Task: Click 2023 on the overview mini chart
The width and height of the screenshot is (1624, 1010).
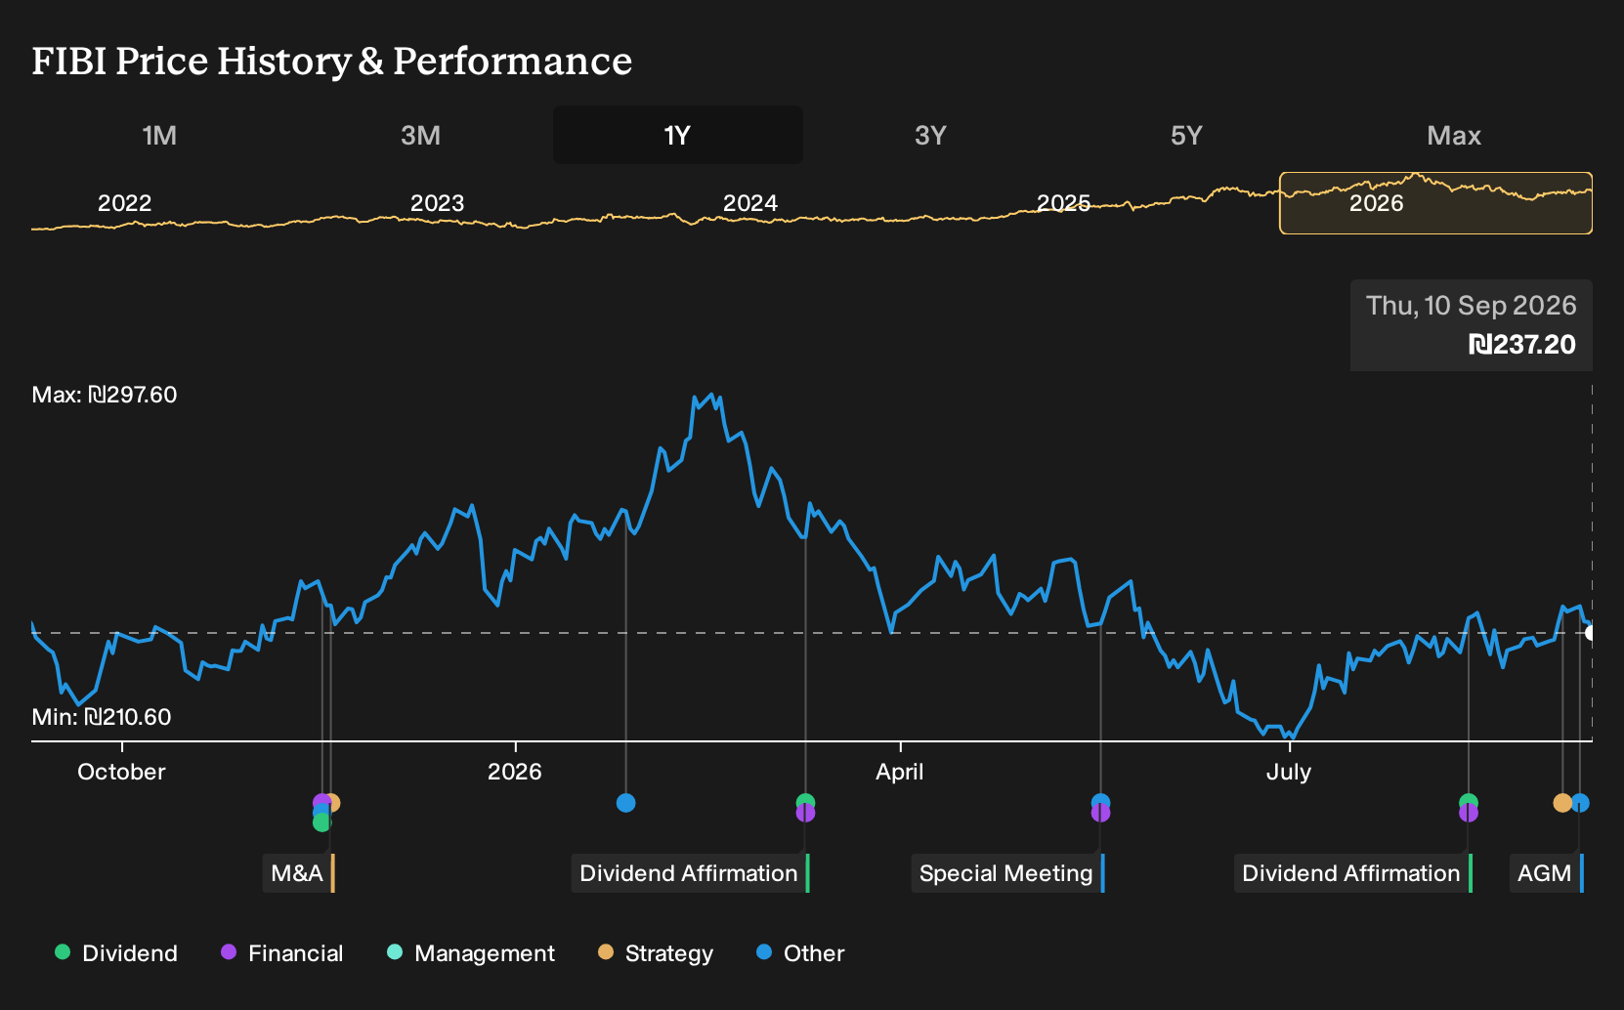Action: [437, 203]
